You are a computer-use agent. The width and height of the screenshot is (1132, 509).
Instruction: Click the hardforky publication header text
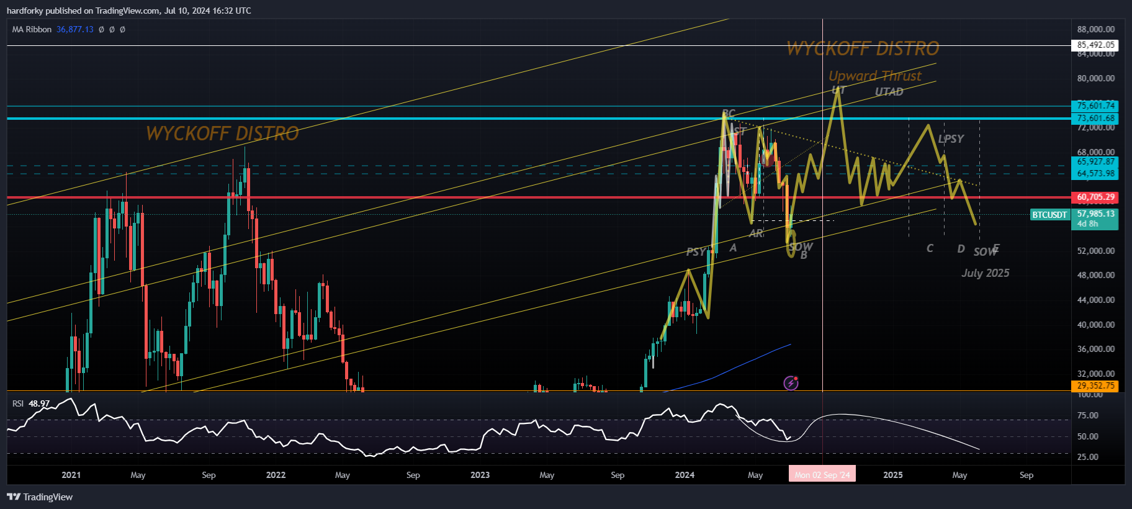tap(128, 11)
